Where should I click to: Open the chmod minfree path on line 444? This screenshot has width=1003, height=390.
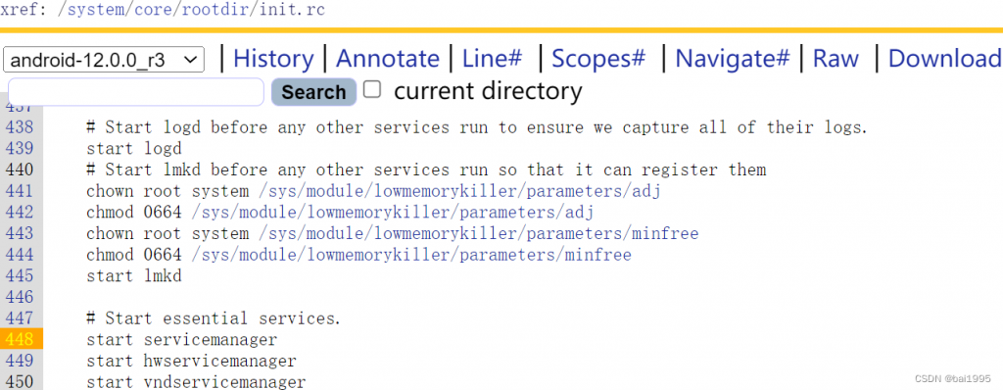(x=411, y=255)
